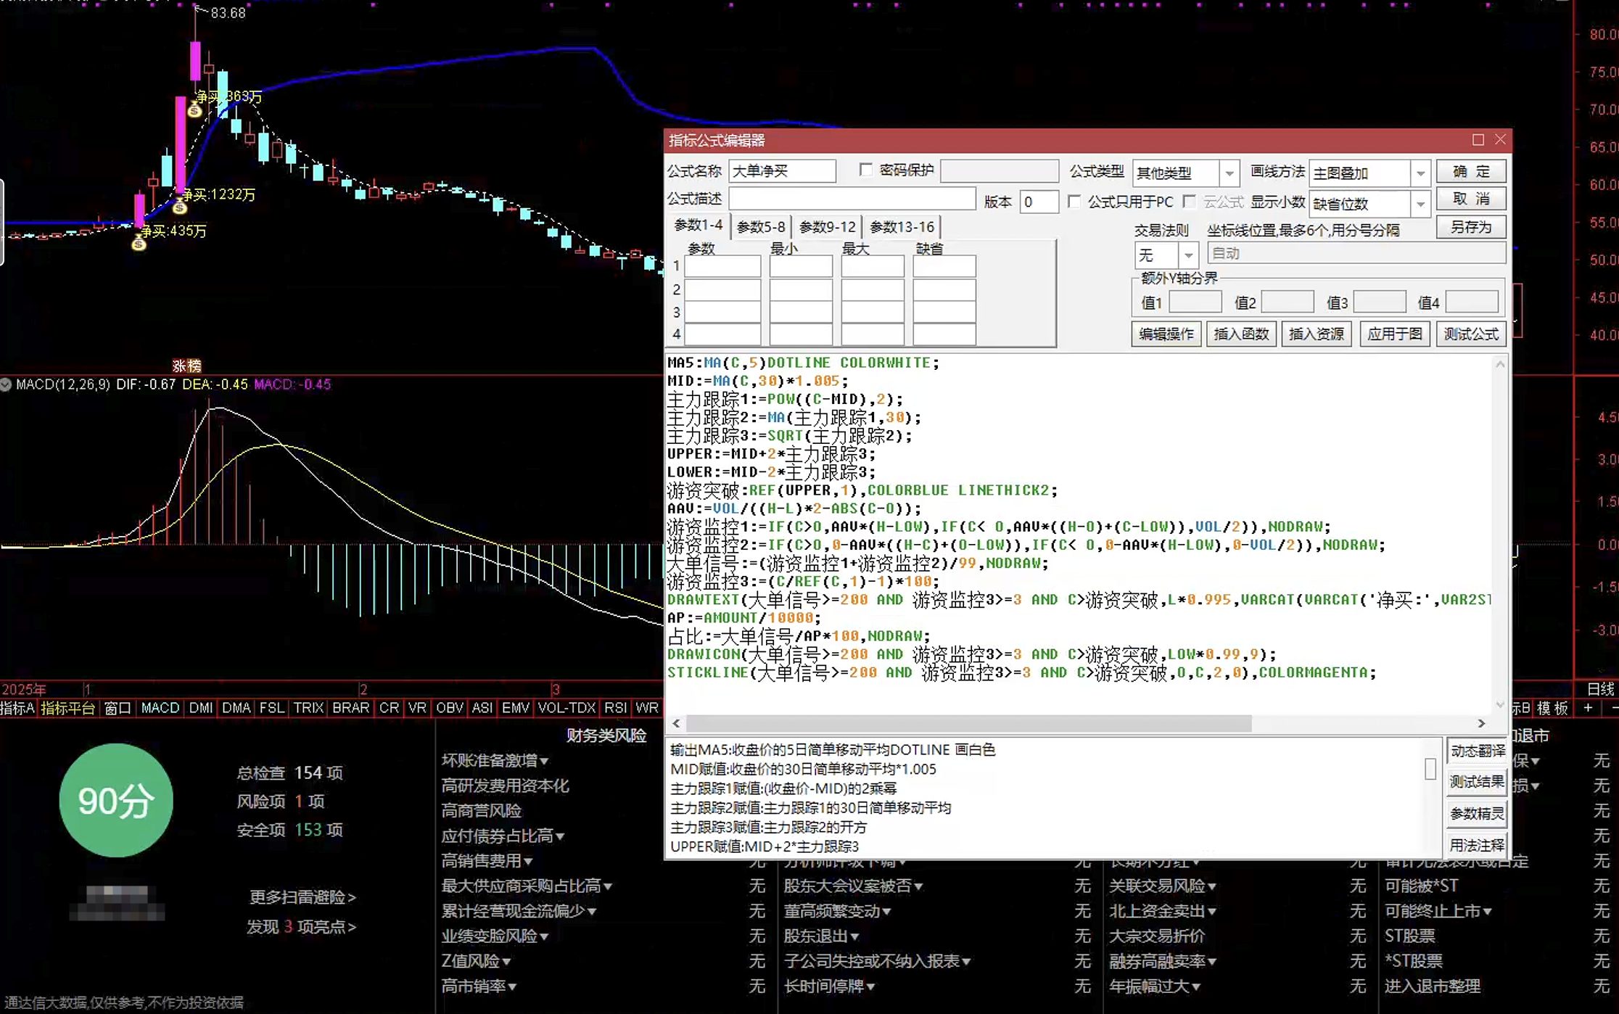Select the 指标平台 tab
Screen dimensions: 1619x1014
pyautogui.click(x=68, y=708)
